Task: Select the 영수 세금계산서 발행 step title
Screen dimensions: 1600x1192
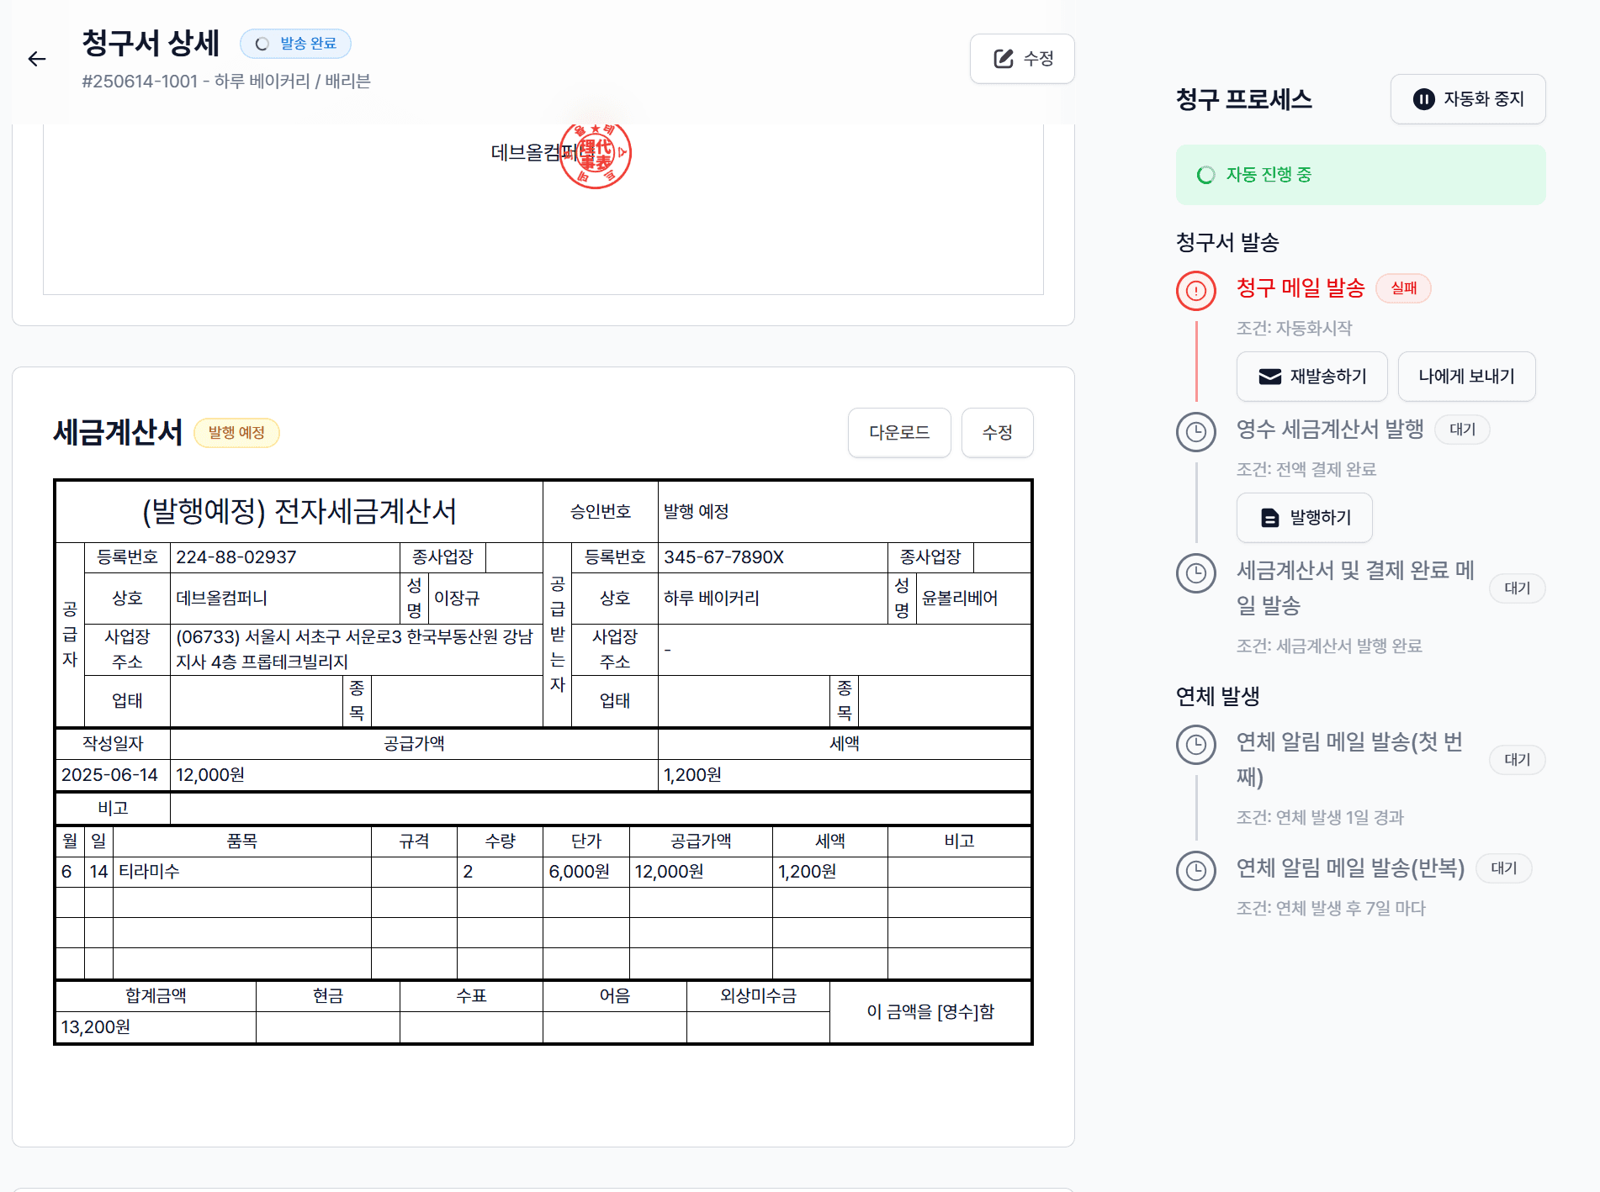Action: pos(1329,430)
